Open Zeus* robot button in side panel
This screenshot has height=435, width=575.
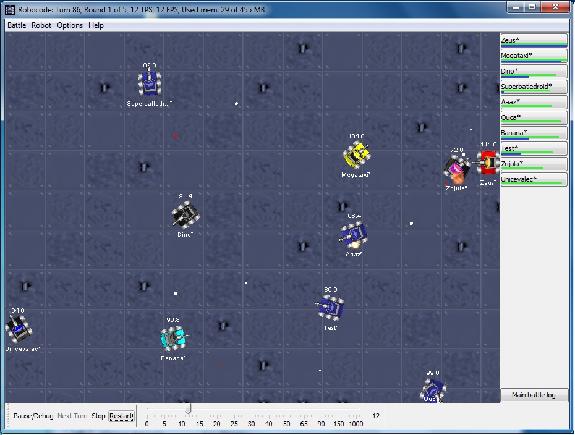[534, 40]
